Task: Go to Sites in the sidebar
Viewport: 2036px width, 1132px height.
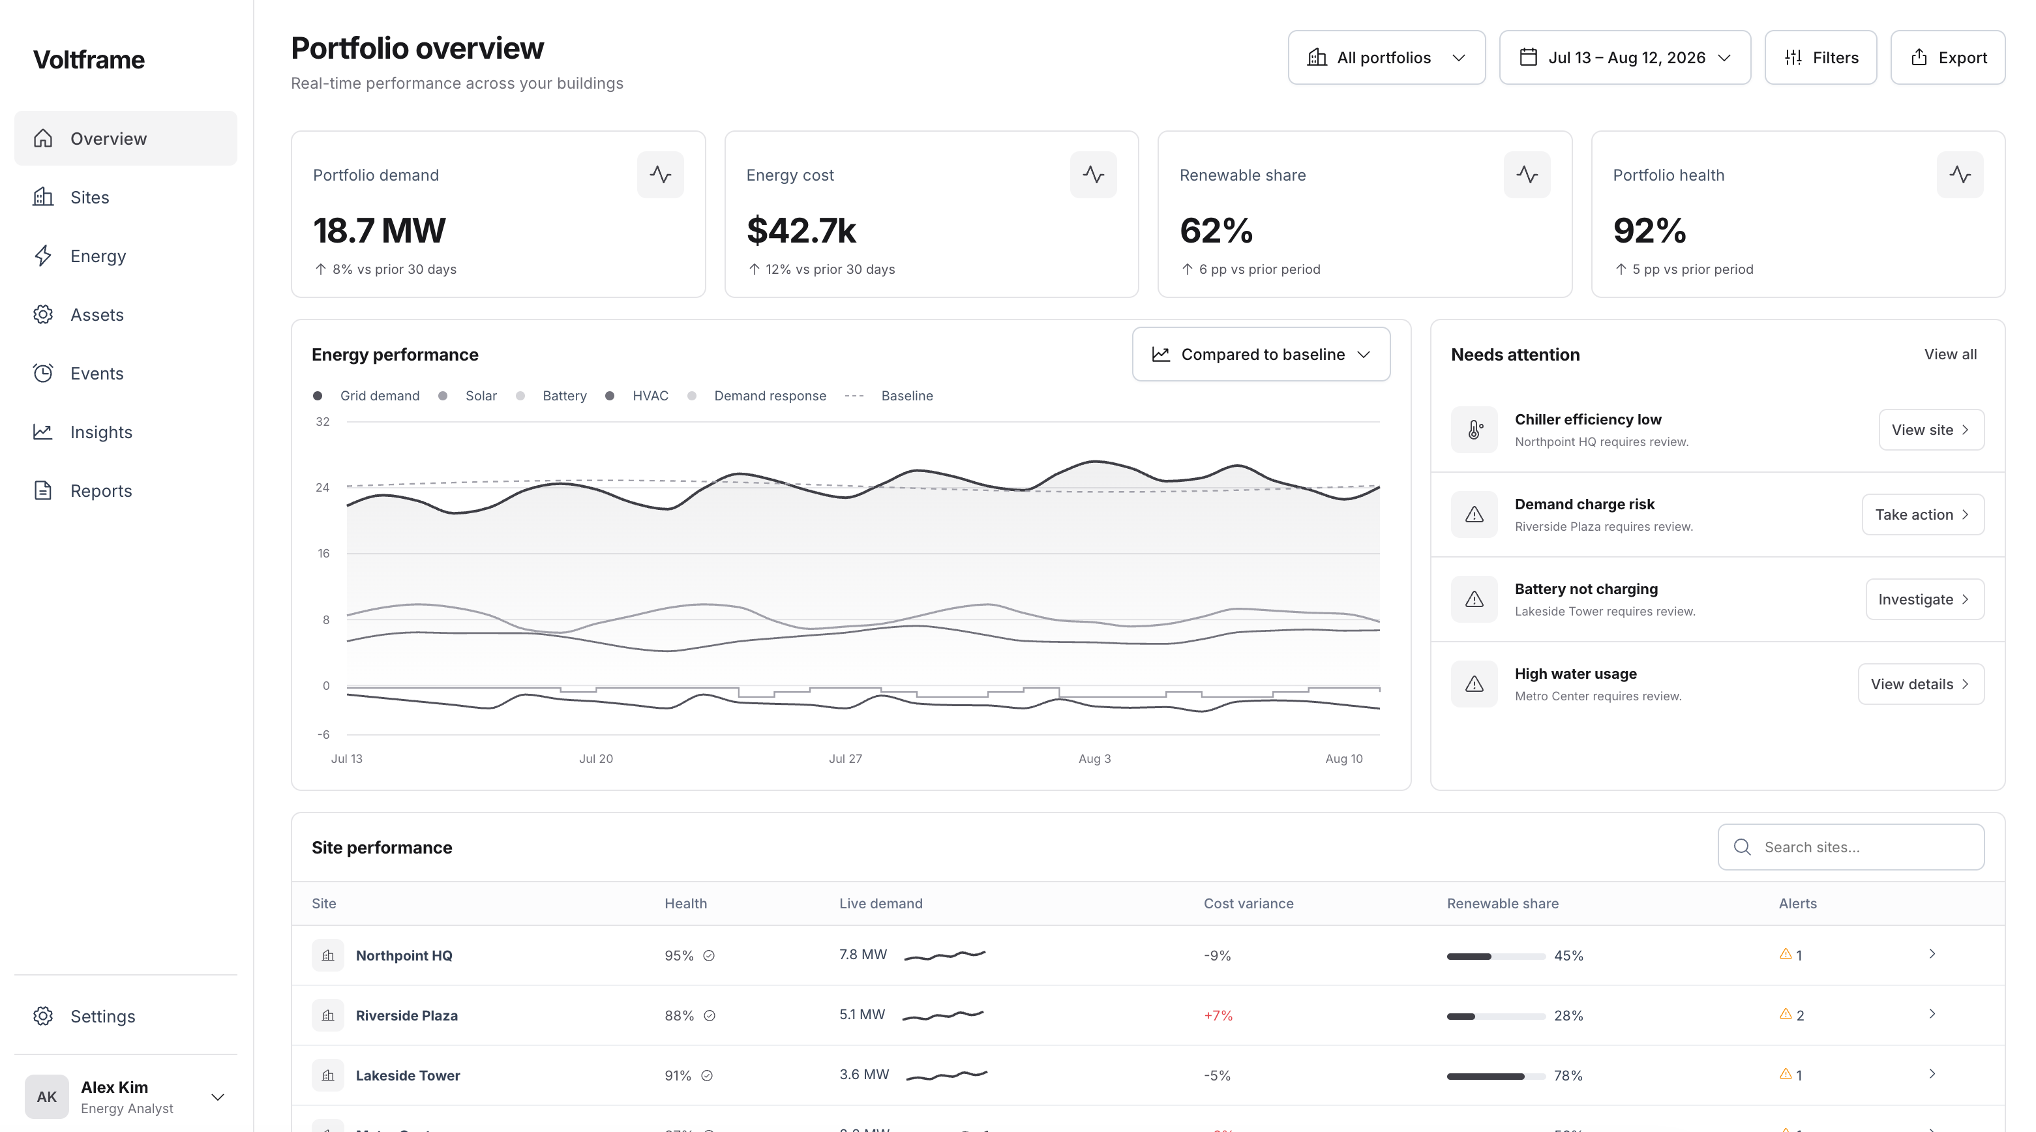Action: (126, 198)
